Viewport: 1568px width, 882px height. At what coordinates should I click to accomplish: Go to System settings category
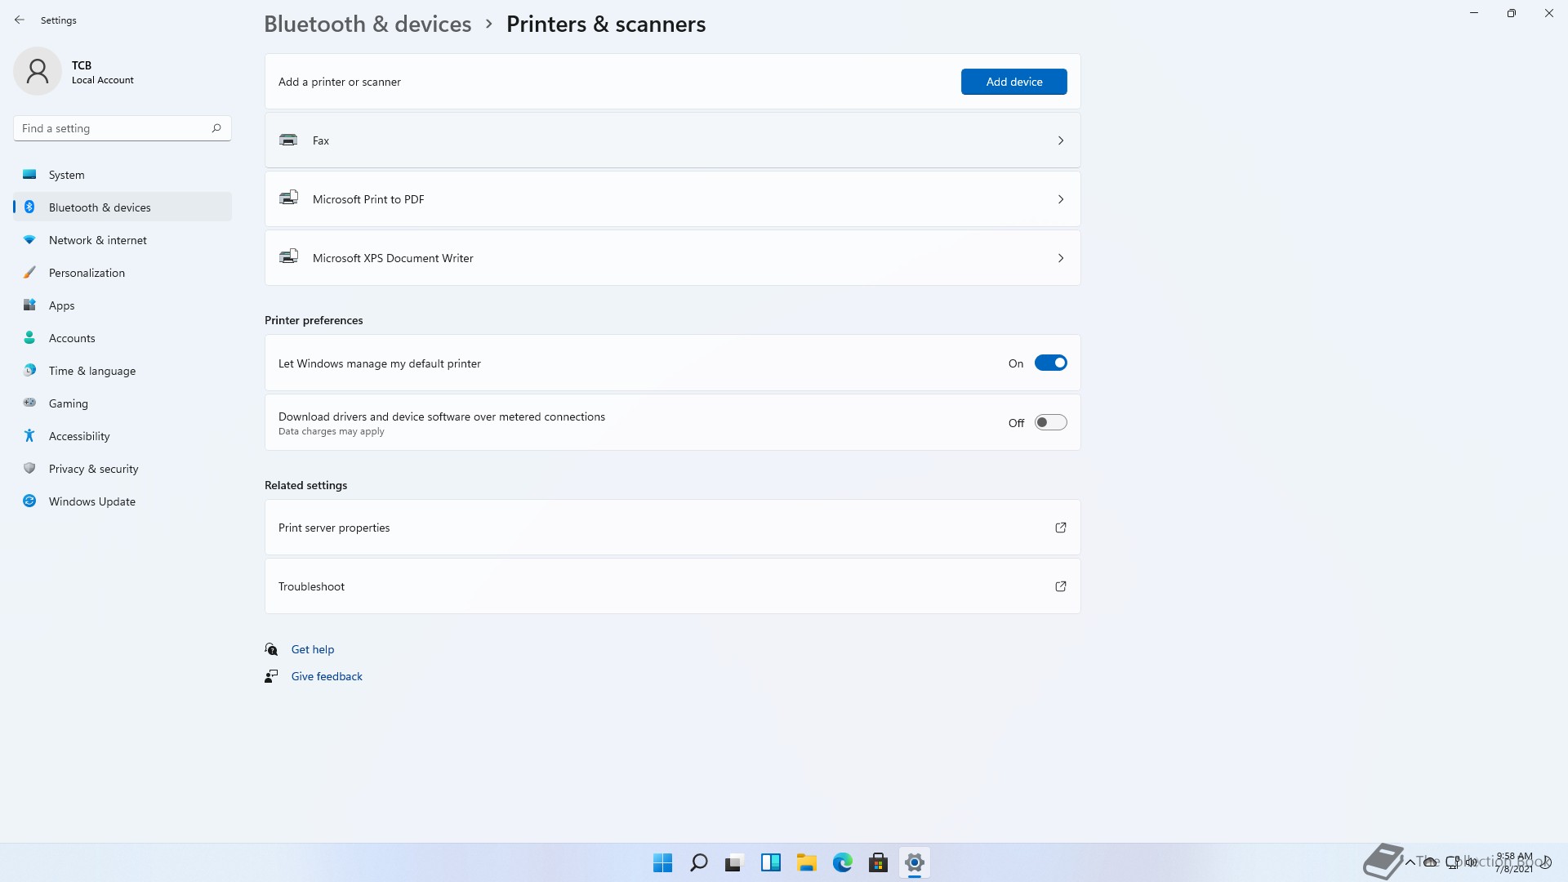pos(122,175)
